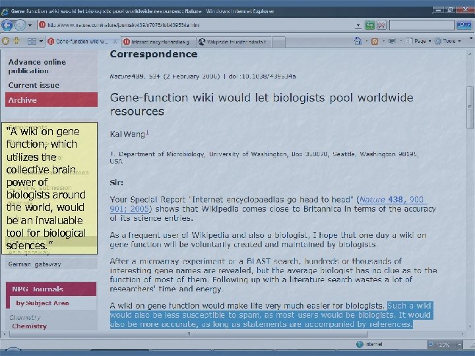Click the vertical scrollbar thumb
Viewport: 475px width, 356px height.
point(470,107)
